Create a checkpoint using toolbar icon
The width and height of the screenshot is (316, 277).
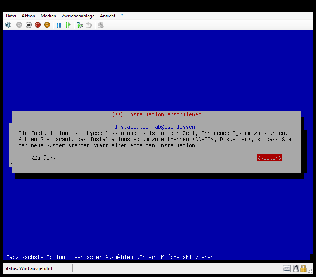tap(80, 25)
